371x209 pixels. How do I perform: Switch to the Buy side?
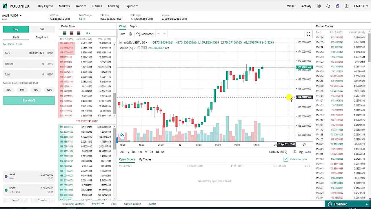(16, 29)
